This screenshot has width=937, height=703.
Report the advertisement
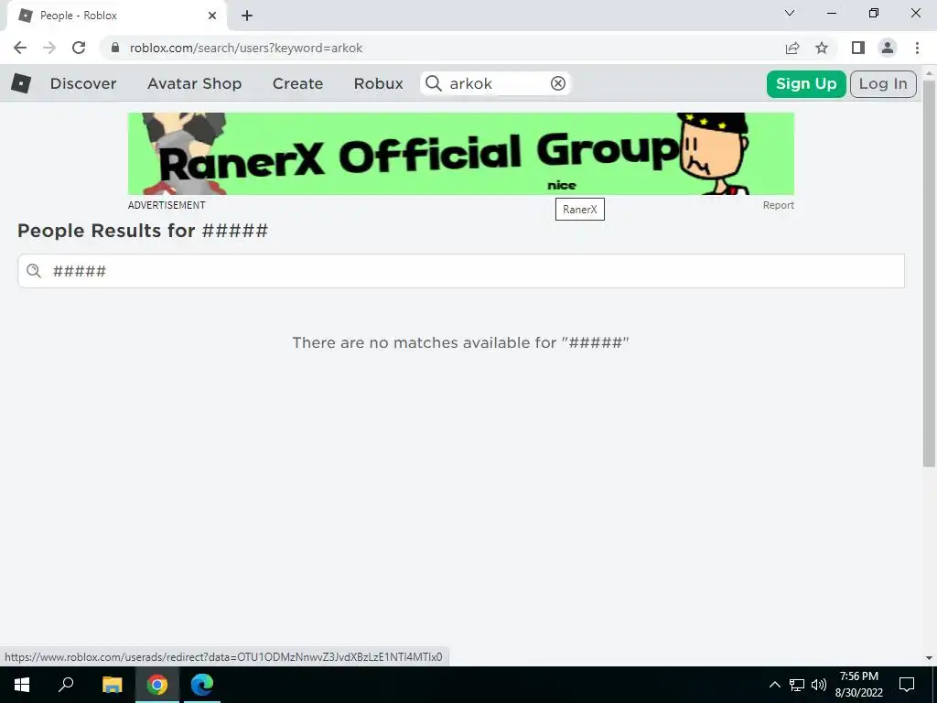coord(778,205)
